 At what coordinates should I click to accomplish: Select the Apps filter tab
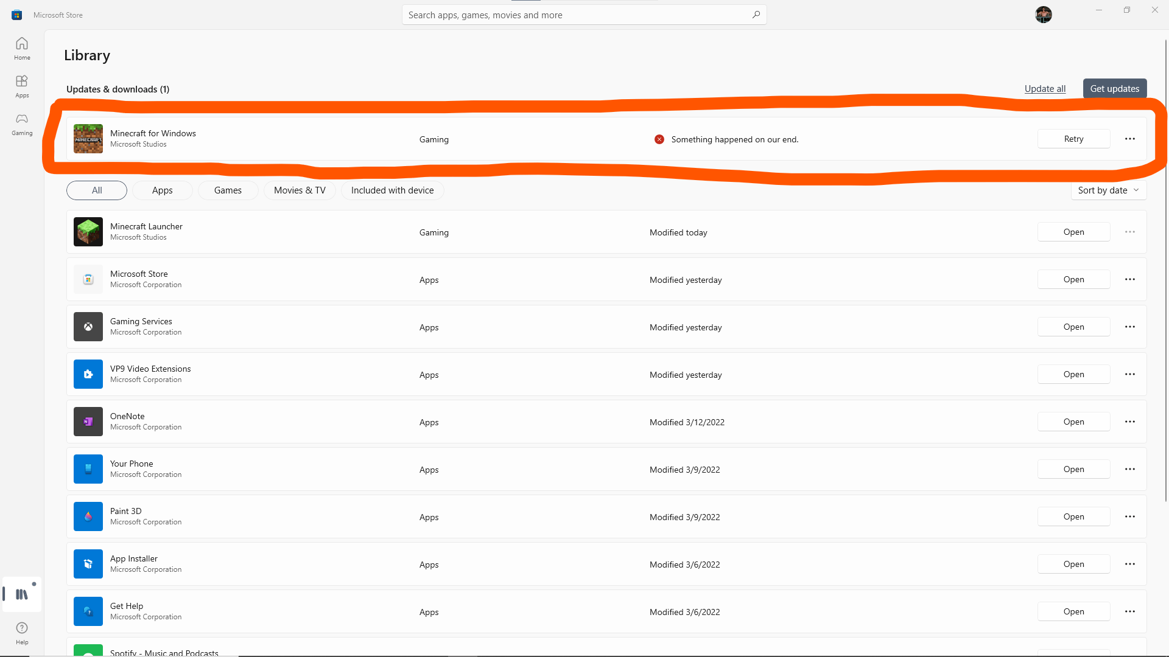point(163,190)
